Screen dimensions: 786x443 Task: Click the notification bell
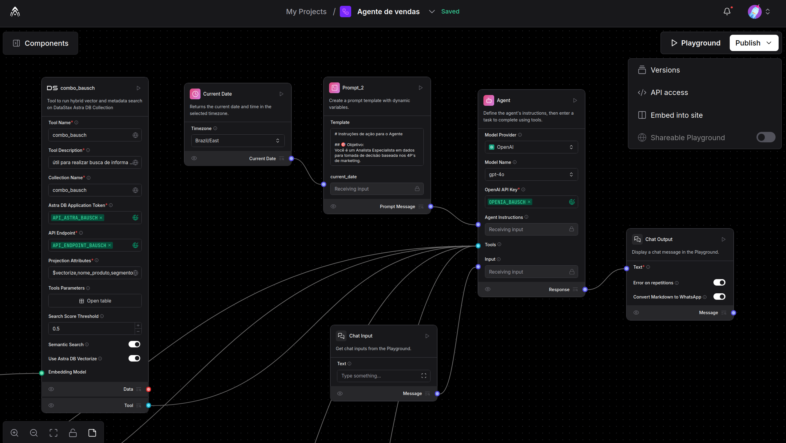pos(727,11)
